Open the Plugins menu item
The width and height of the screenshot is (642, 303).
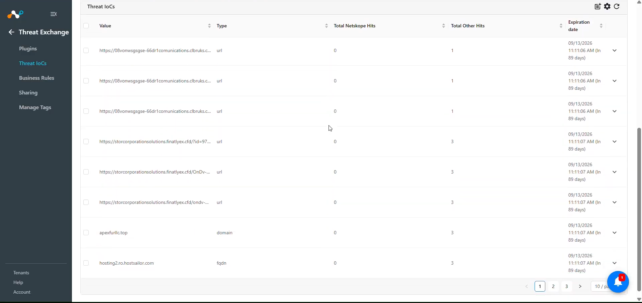[x=28, y=49]
